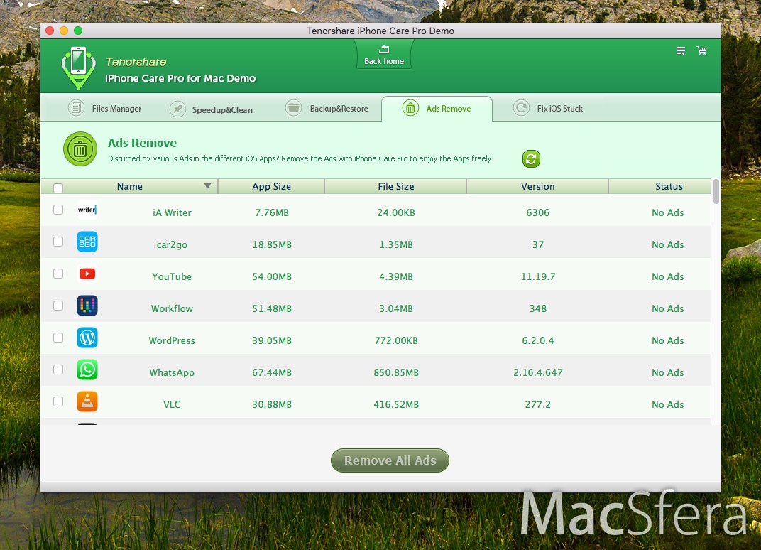The image size is (761, 550).
Task: Click the car2go app icon
Action: [x=87, y=242]
